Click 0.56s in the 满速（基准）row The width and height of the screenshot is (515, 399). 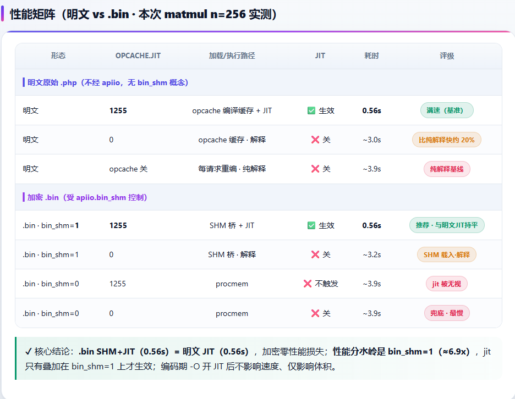372,110
